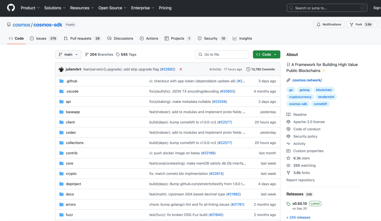Open the julienrbrt avatar thumbnail
The height and width of the screenshot is (221, 381).
point(61,69)
